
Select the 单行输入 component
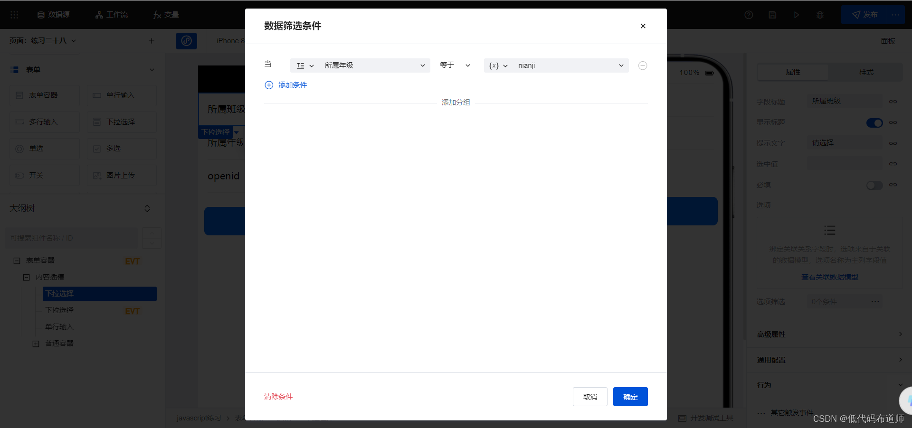(x=122, y=95)
